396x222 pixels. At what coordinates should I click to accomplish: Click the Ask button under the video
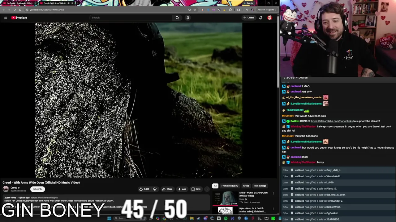[x=182, y=189]
